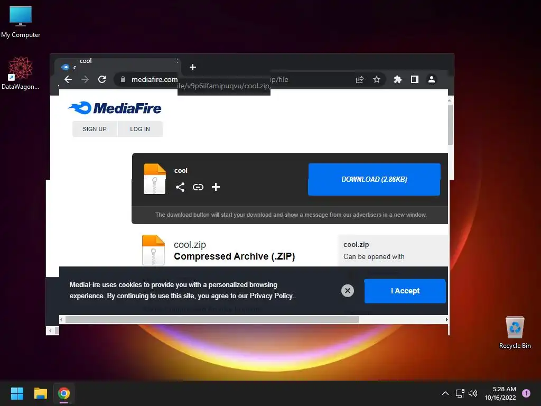Open the My Computer desktop icon
541x406 pixels.
21,22
